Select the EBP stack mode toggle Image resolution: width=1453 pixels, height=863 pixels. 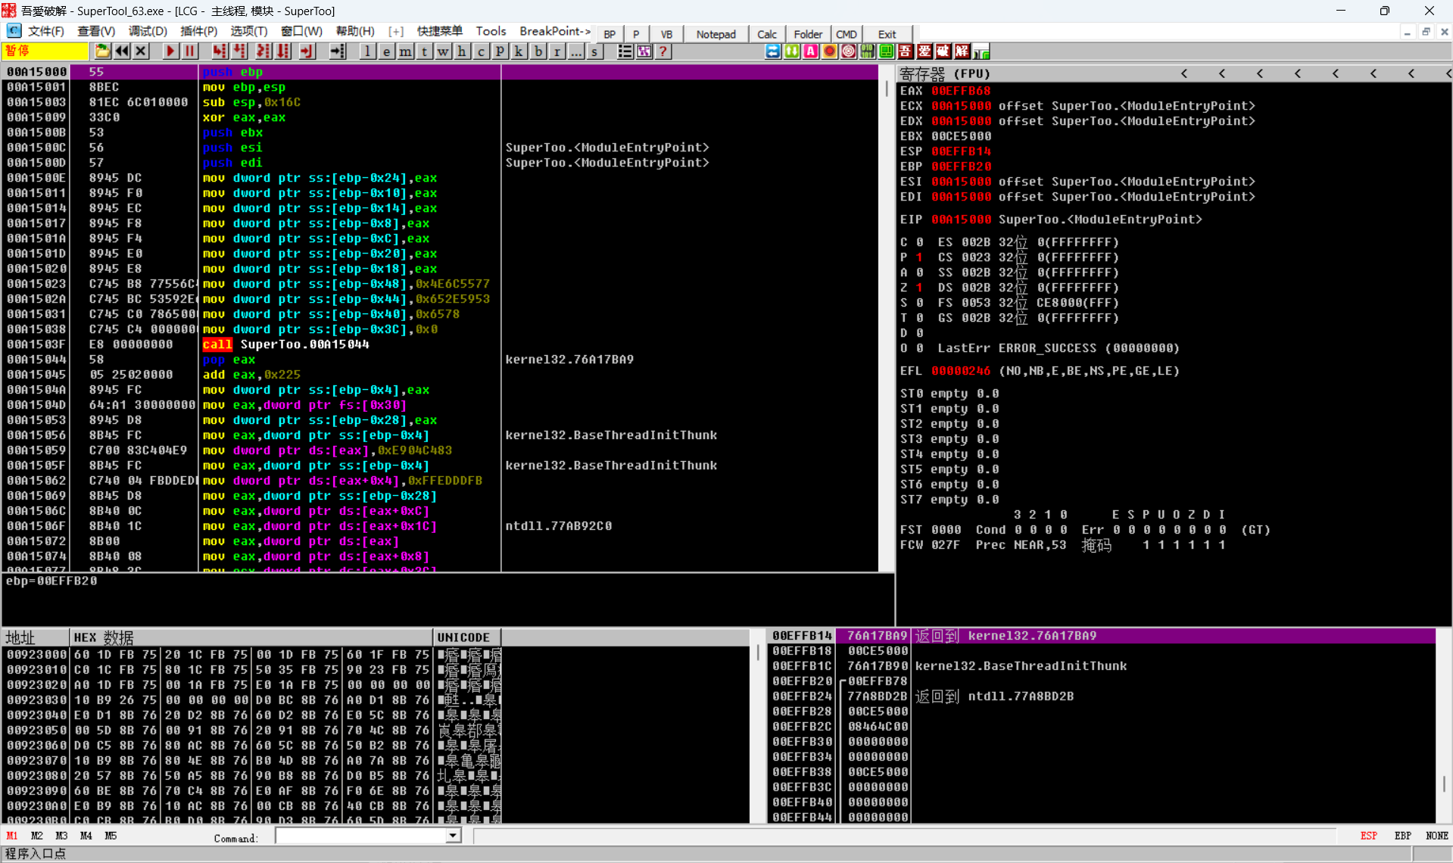pyautogui.click(x=1402, y=836)
